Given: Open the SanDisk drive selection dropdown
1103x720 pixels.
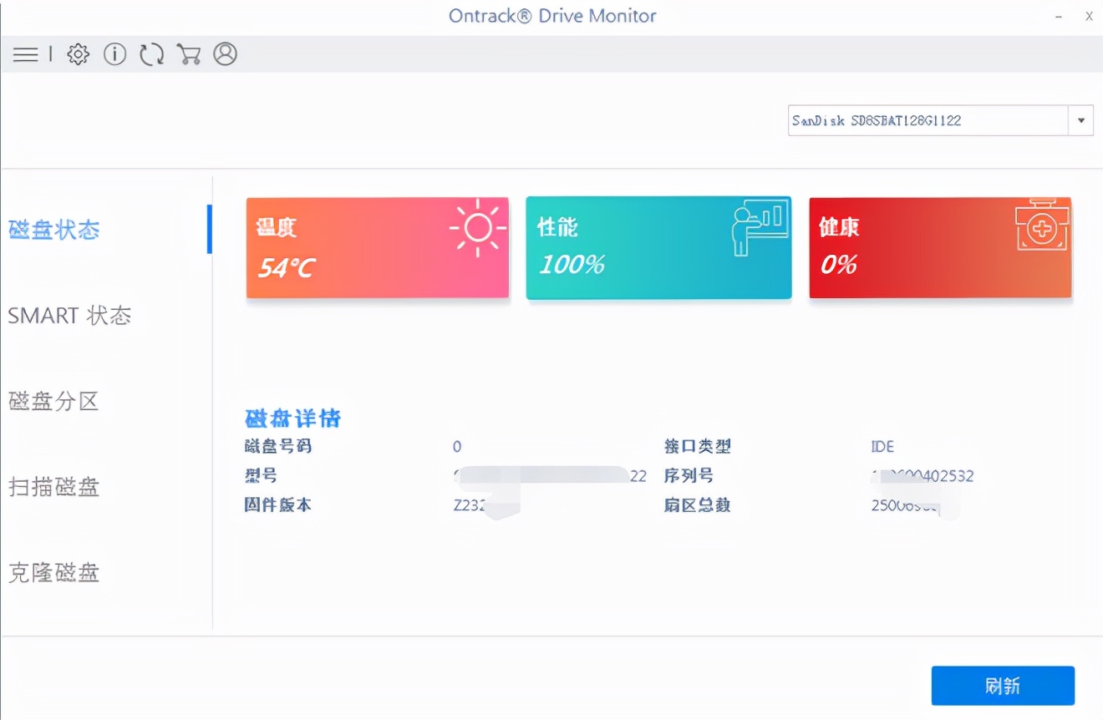Looking at the screenshot, I should (x=919, y=119).
